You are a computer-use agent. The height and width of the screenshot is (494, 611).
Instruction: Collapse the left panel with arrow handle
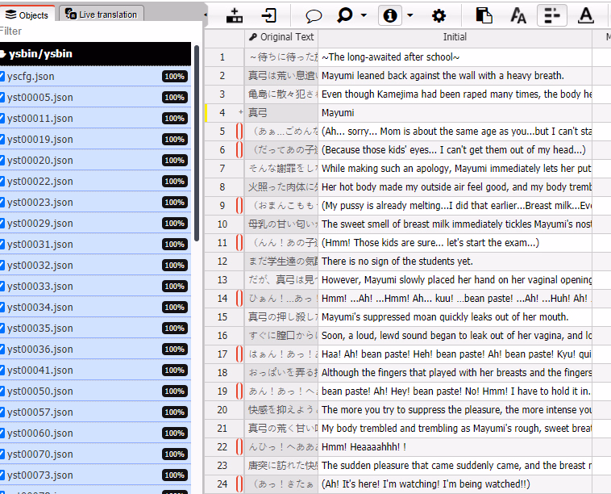click(x=205, y=14)
